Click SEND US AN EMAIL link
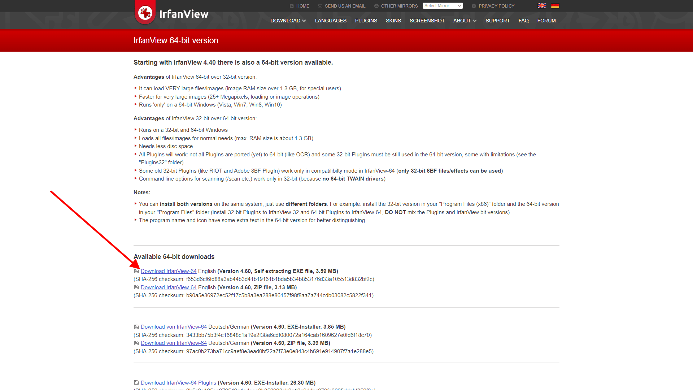Screen dimensions: 693x390 coord(345,6)
